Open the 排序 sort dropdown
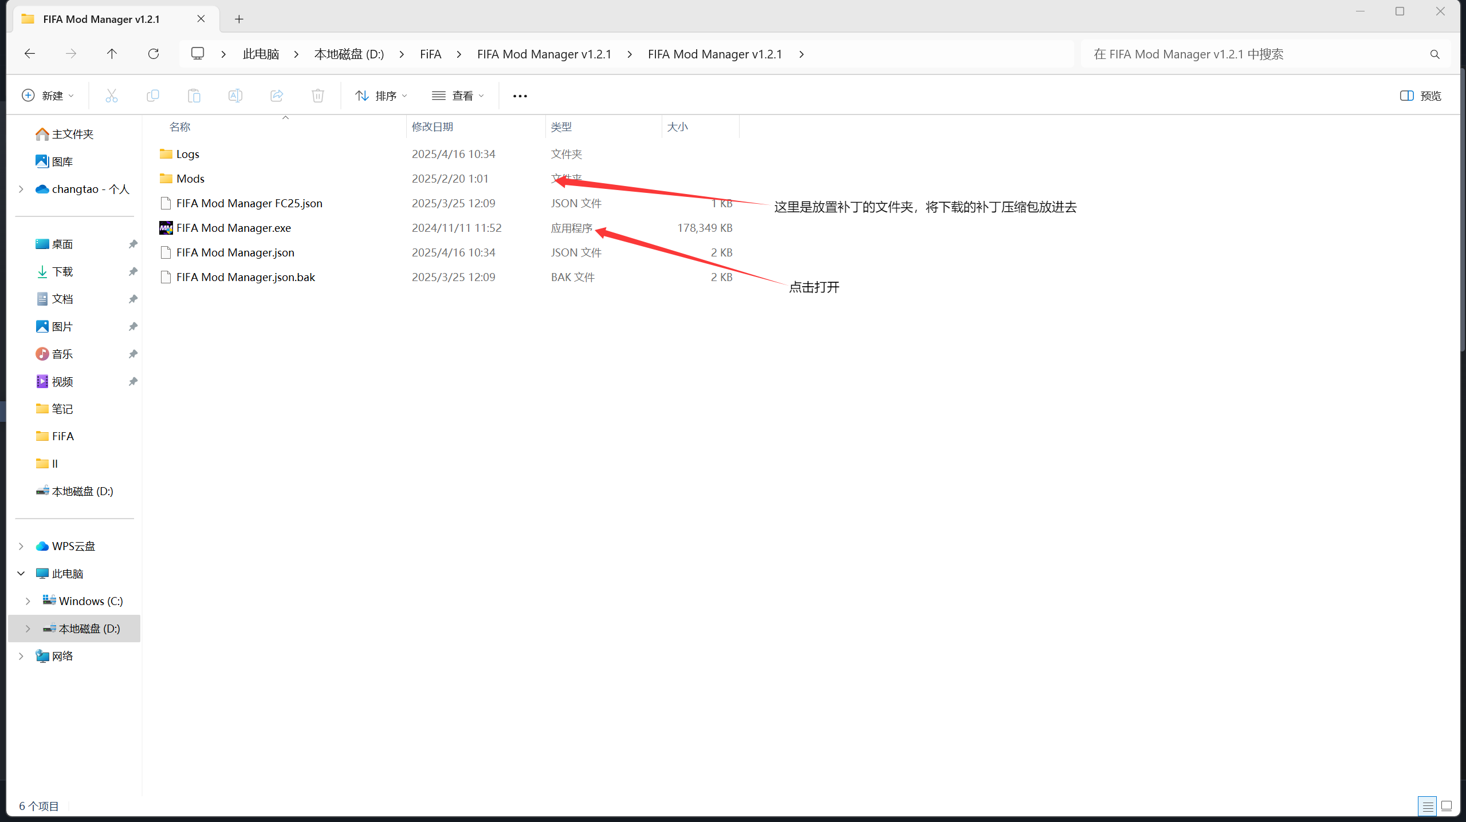1466x822 pixels. click(x=381, y=96)
